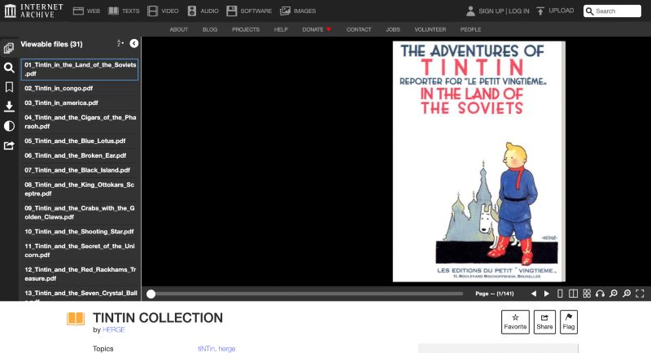
Task: Open the downloads sidebar icon
Action: [9, 107]
